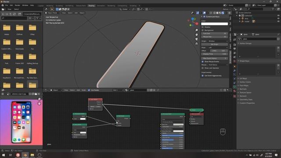
Task: Click the pan hand icon in viewport
Action: coord(197,34)
